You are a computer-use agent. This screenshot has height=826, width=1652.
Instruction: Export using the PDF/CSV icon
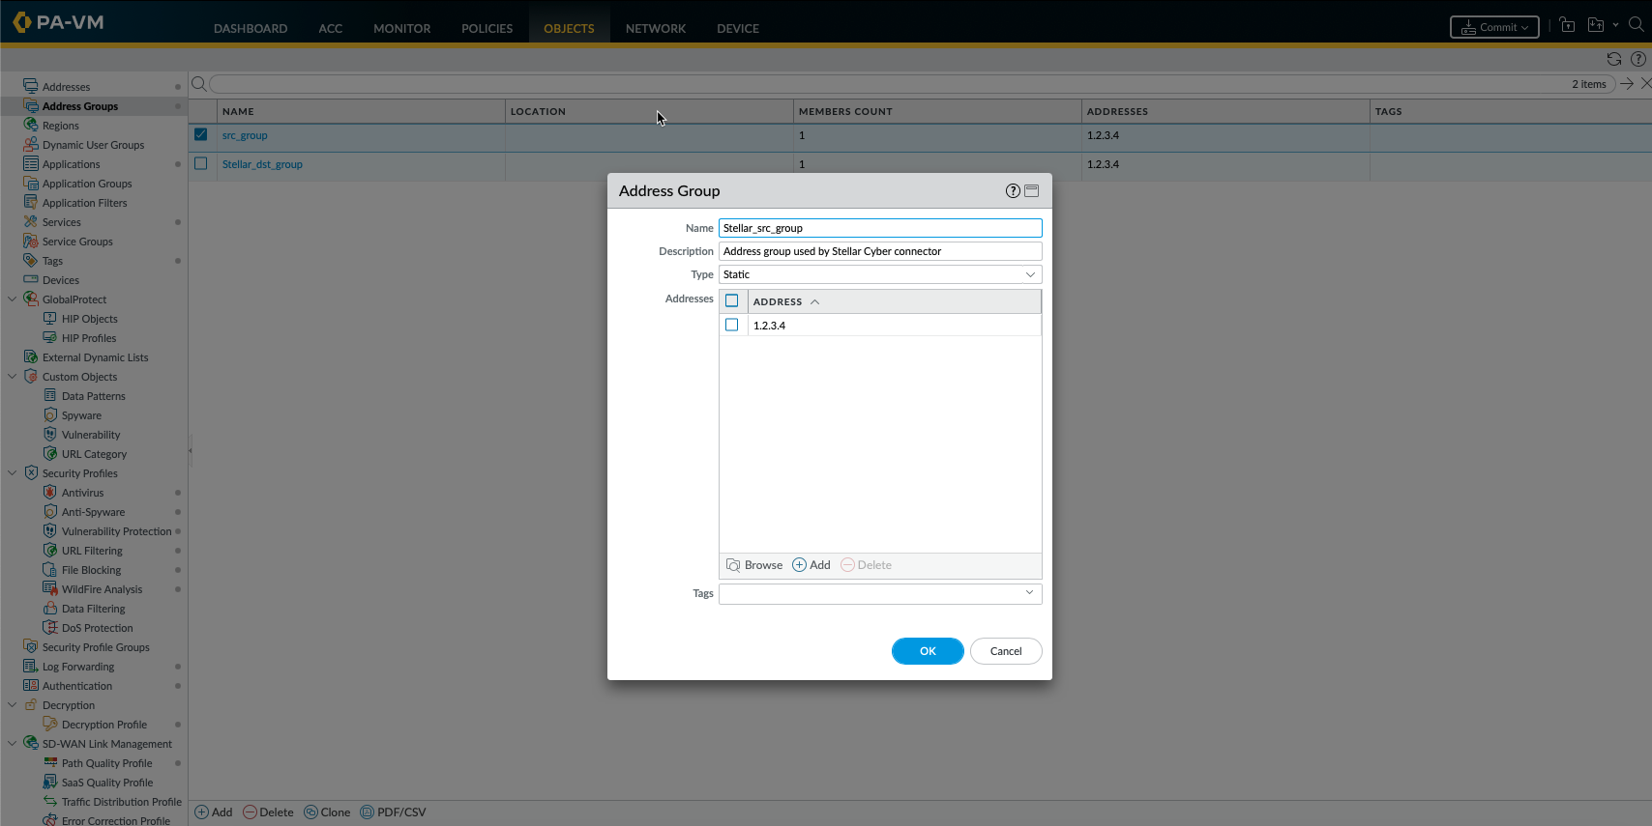(367, 812)
